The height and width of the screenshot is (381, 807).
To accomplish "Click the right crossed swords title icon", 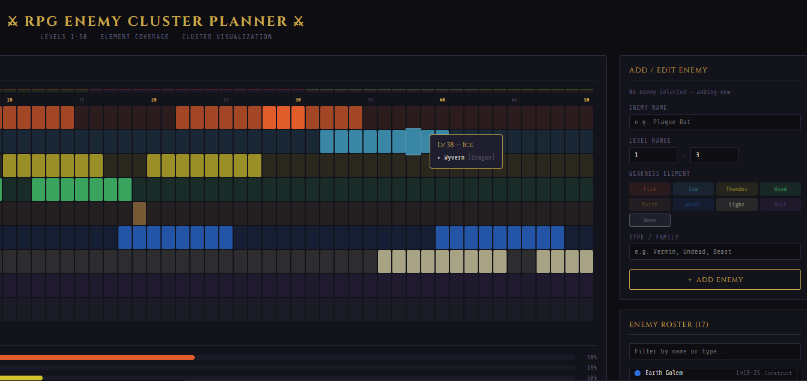I will click(299, 22).
